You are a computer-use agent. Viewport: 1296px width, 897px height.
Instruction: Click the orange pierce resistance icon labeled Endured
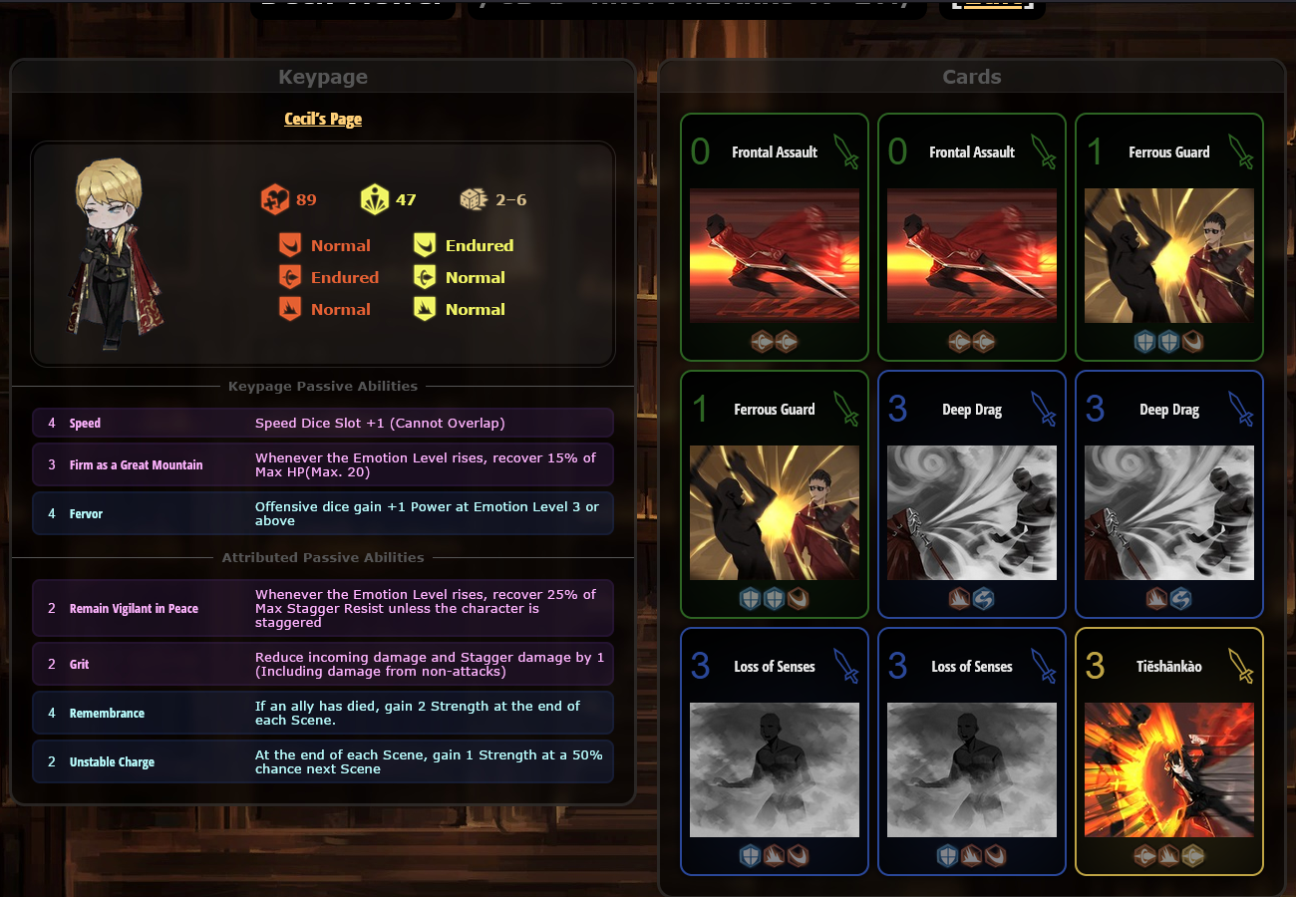coord(290,277)
